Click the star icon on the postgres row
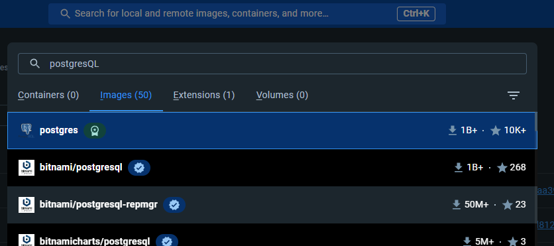This screenshot has width=554, height=246. coord(496,131)
